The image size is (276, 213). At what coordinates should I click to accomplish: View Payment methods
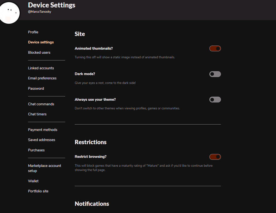pyautogui.click(x=43, y=130)
